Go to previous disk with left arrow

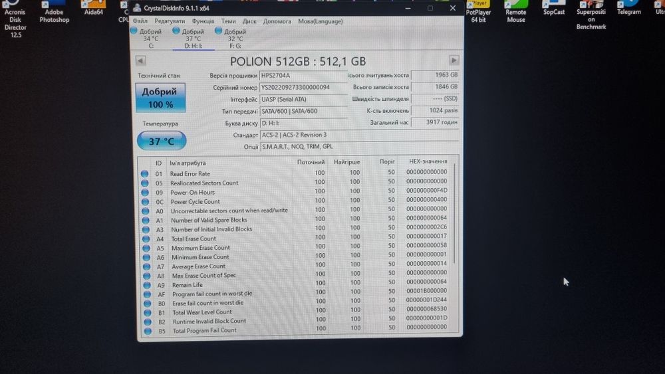141,60
